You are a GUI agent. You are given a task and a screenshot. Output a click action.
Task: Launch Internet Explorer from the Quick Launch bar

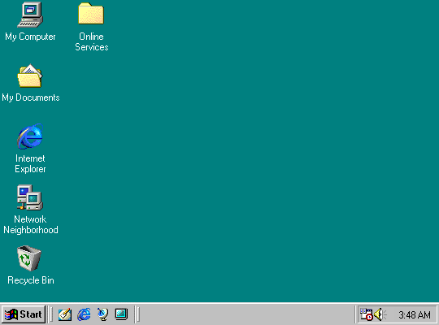click(x=84, y=314)
